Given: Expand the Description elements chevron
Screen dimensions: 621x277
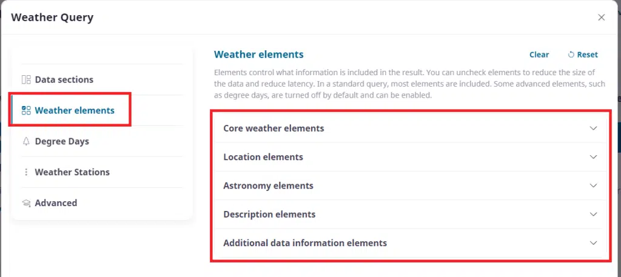Looking at the screenshot, I should click(594, 214).
